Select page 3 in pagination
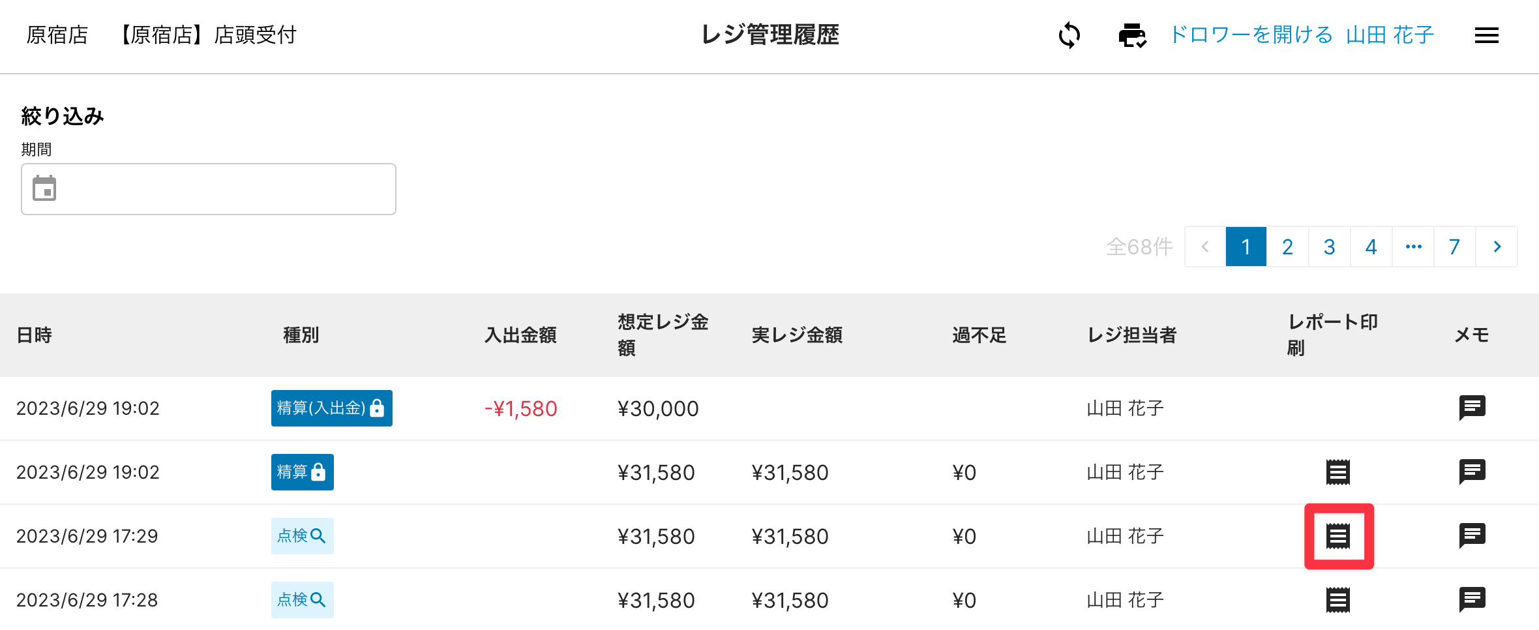This screenshot has height=630, width=1539. 1329,247
